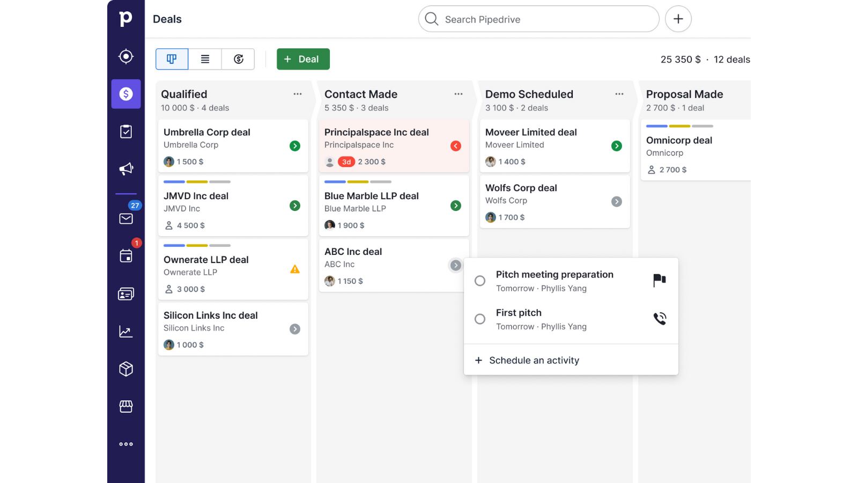858x483 pixels.
Task: Open the Marketplace storefront icon
Action: click(126, 407)
